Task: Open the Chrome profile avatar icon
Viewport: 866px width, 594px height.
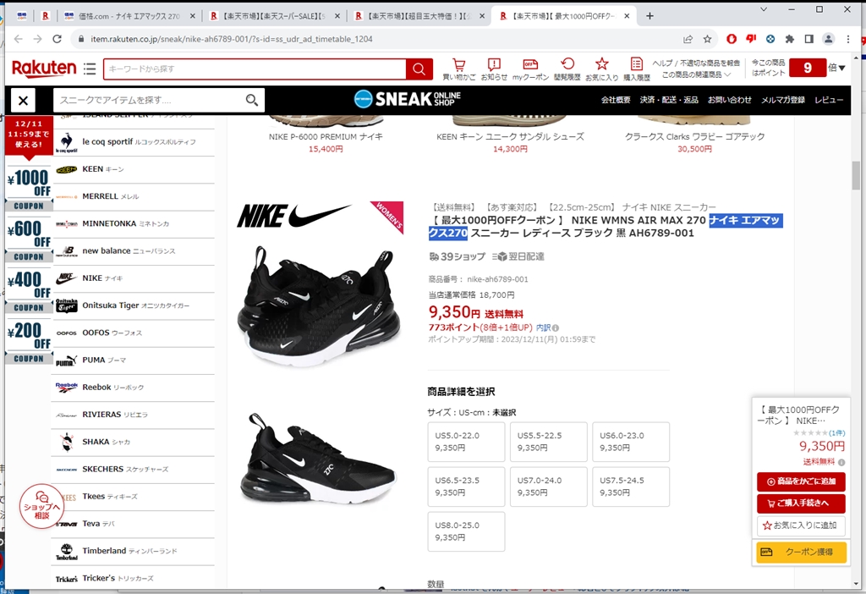Action: pyautogui.click(x=829, y=39)
